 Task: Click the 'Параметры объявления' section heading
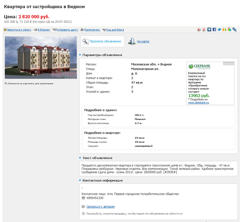[102, 55]
